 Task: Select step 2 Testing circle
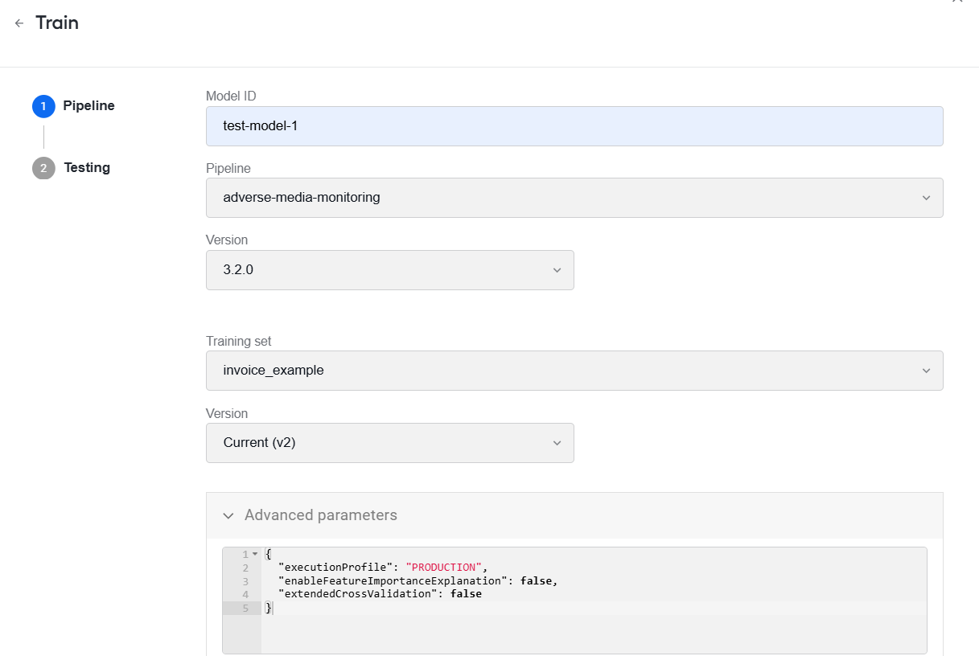coord(43,168)
